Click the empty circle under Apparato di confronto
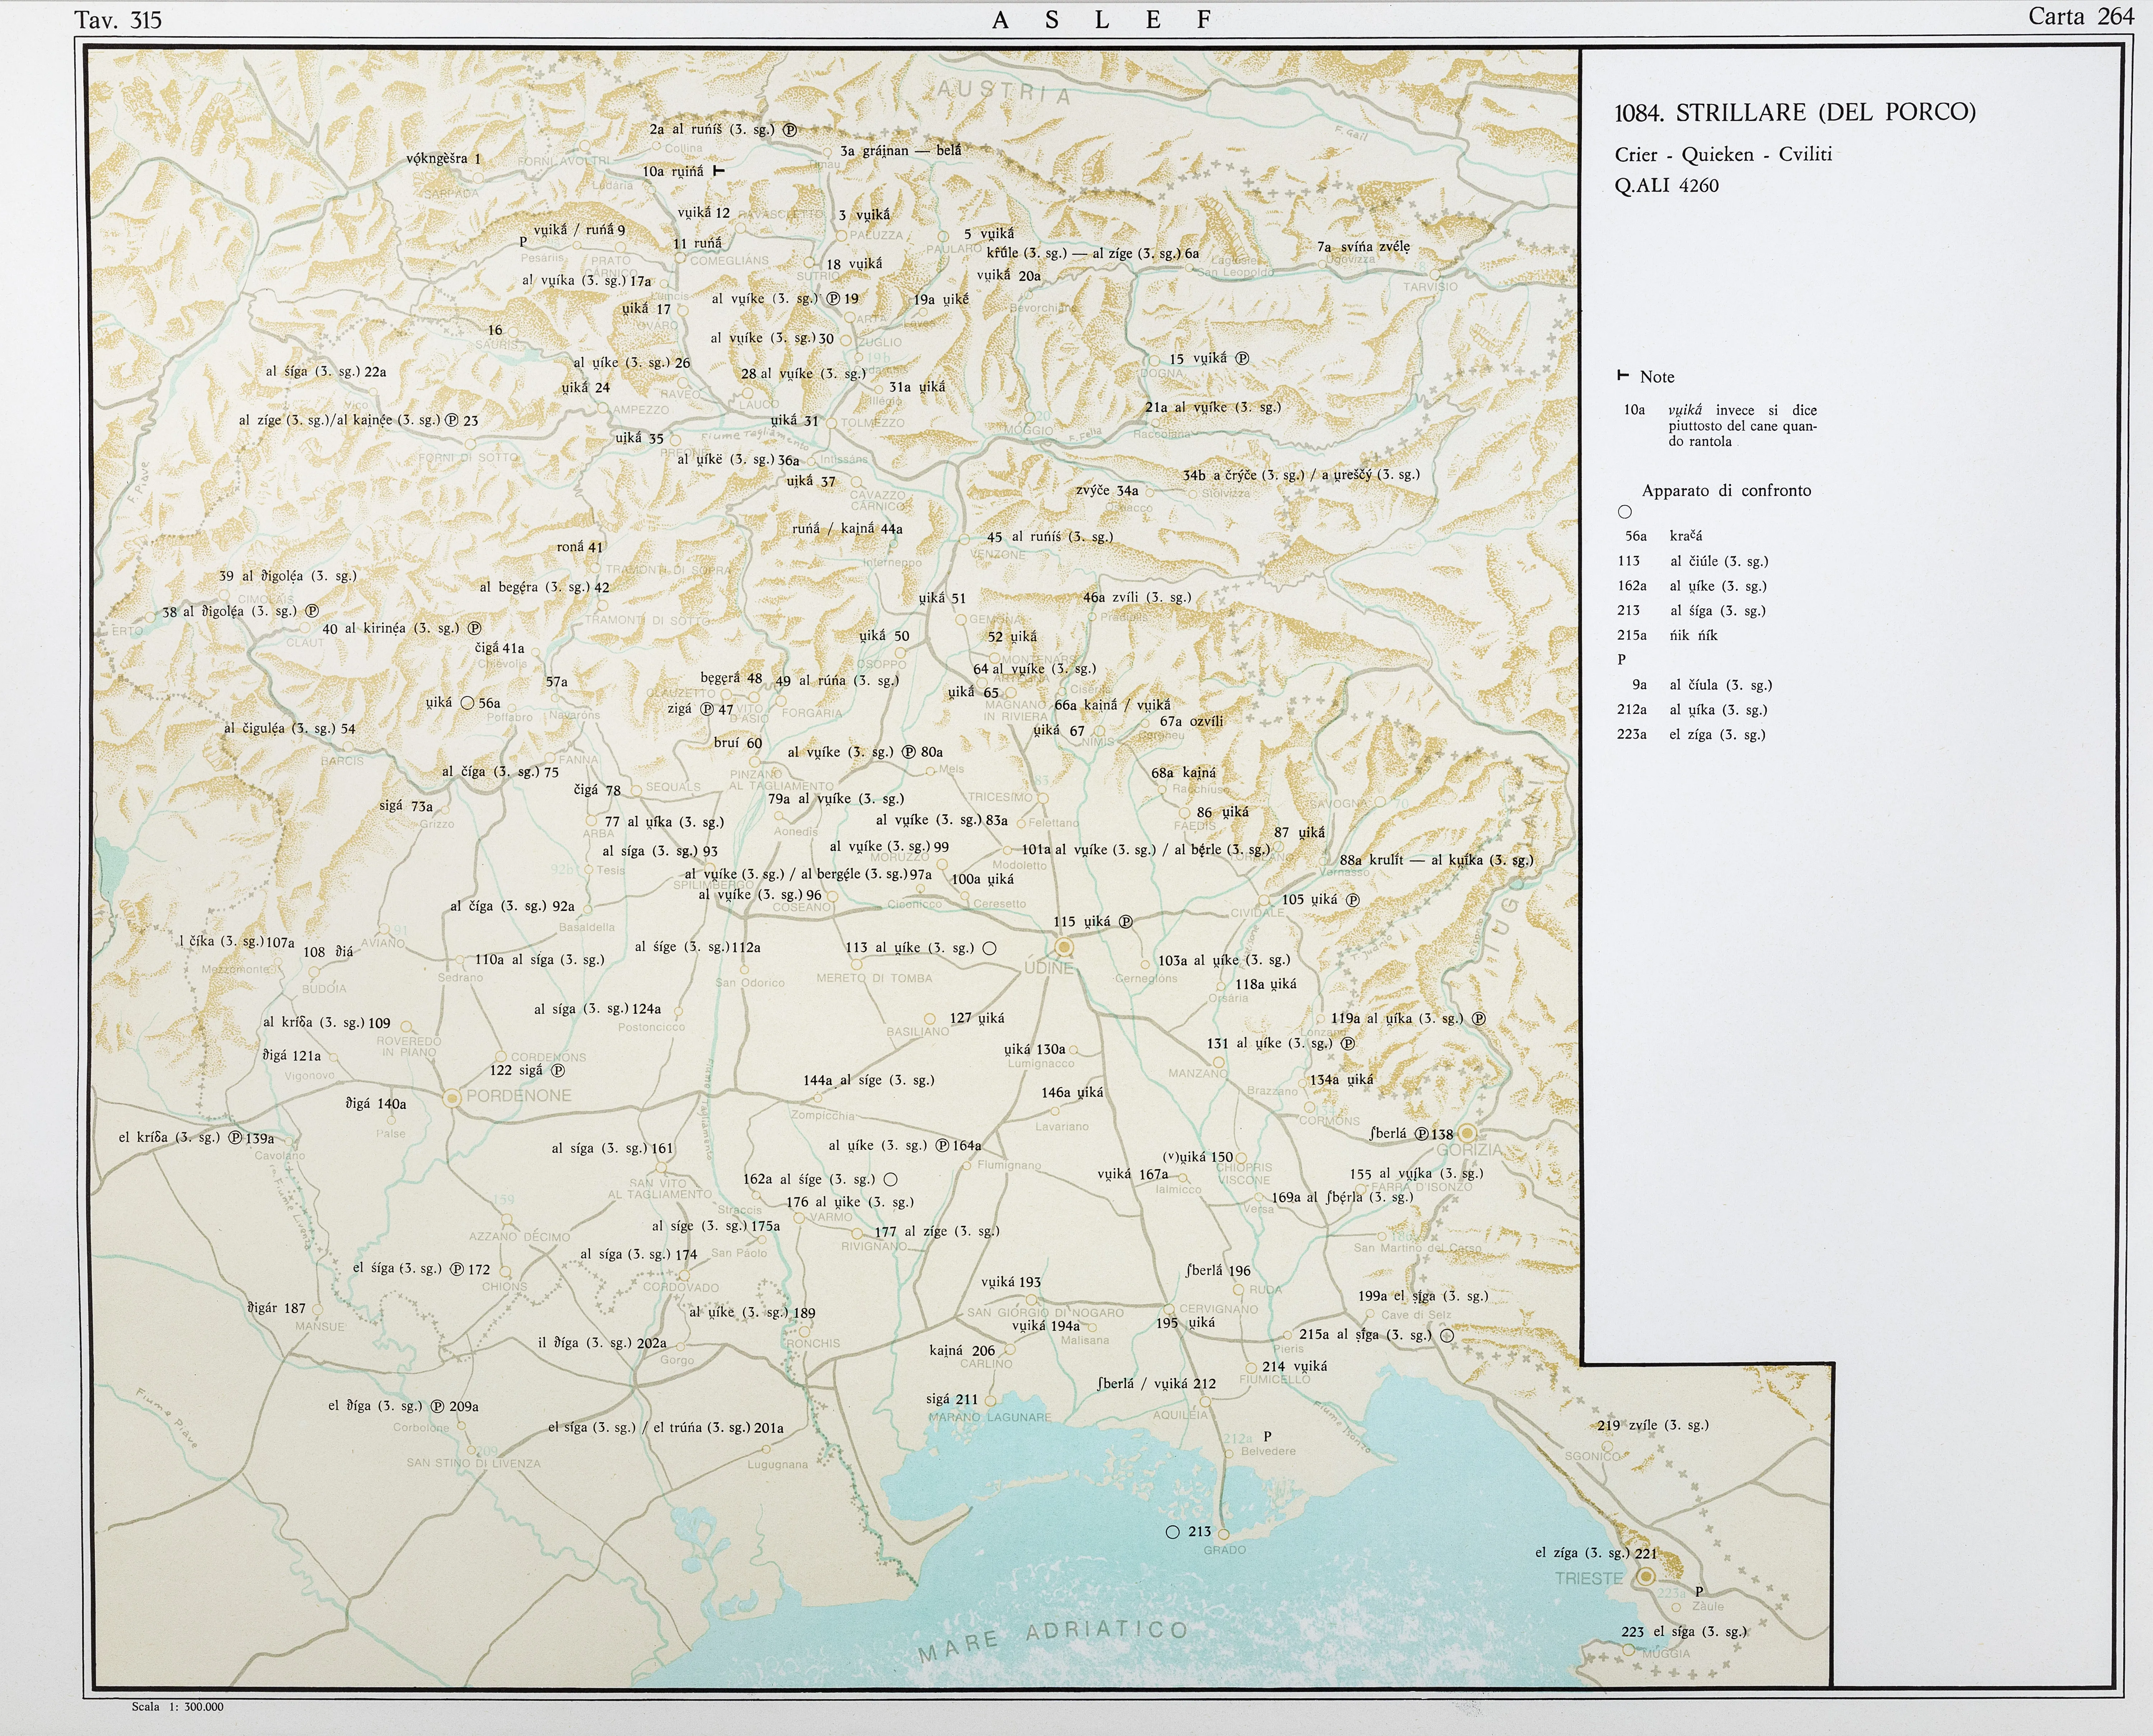Image resolution: width=2153 pixels, height=1736 pixels. [x=1625, y=512]
